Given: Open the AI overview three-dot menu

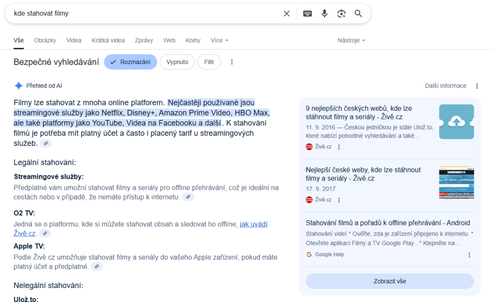Looking at the screenshot, I should click(477, 86).
